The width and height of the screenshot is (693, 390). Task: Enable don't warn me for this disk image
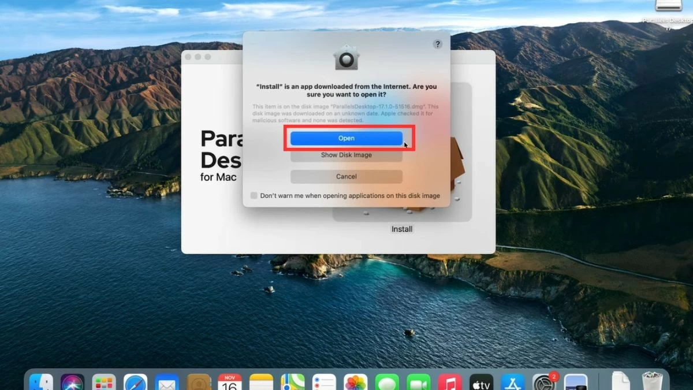coord(253,196)
